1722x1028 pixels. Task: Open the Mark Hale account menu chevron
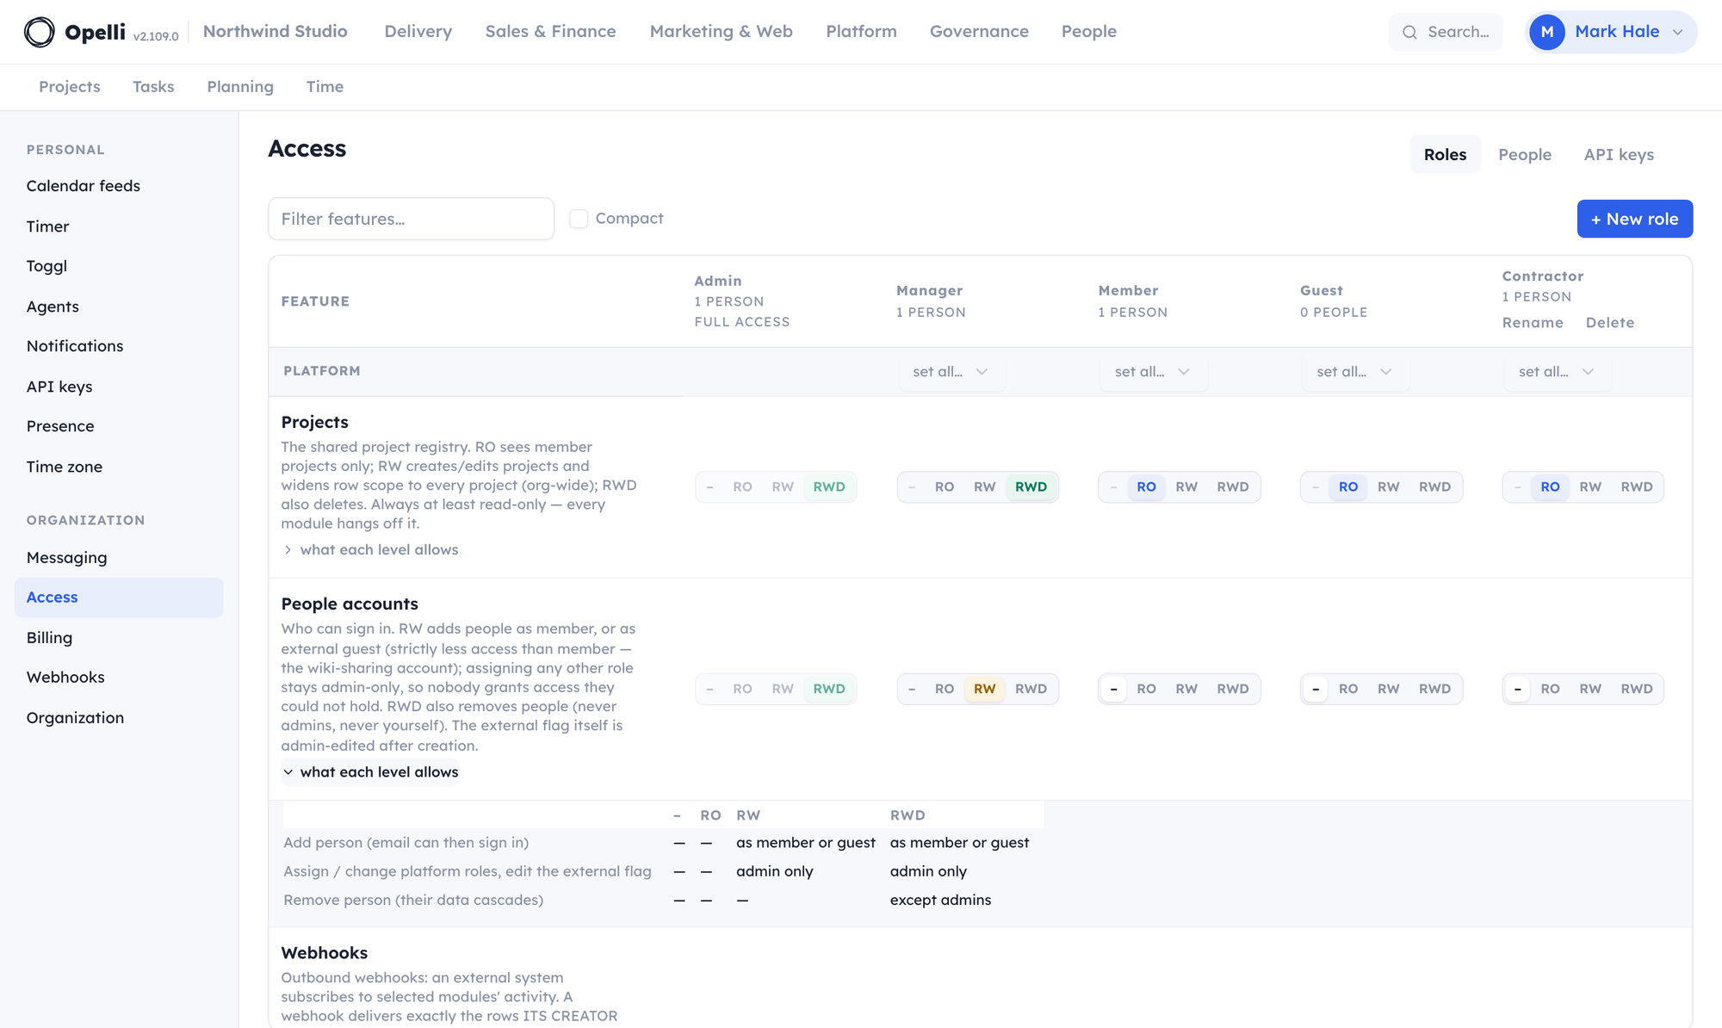coord(1677,32)
